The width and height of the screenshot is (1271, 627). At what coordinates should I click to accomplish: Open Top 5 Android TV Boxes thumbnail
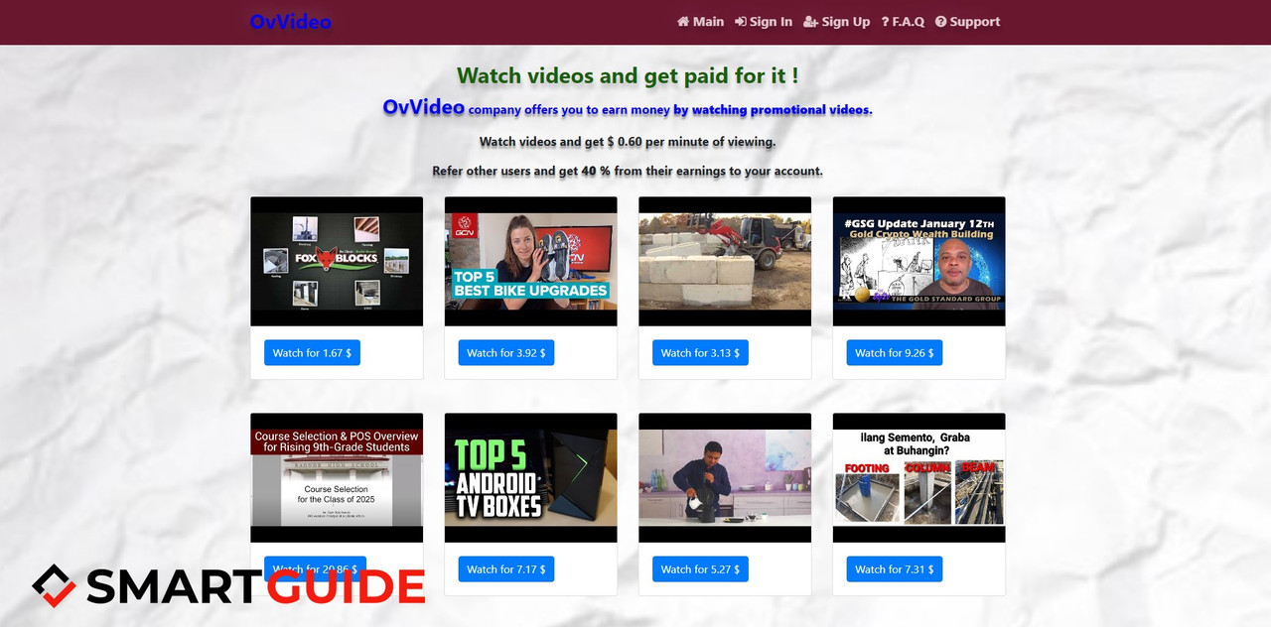click(531, 478)
